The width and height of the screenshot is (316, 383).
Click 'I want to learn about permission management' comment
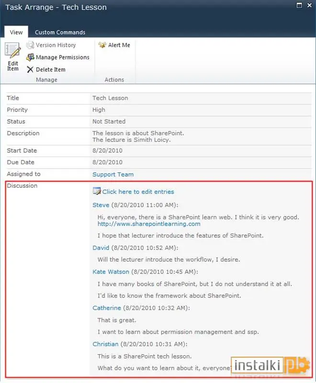(178, 332)
